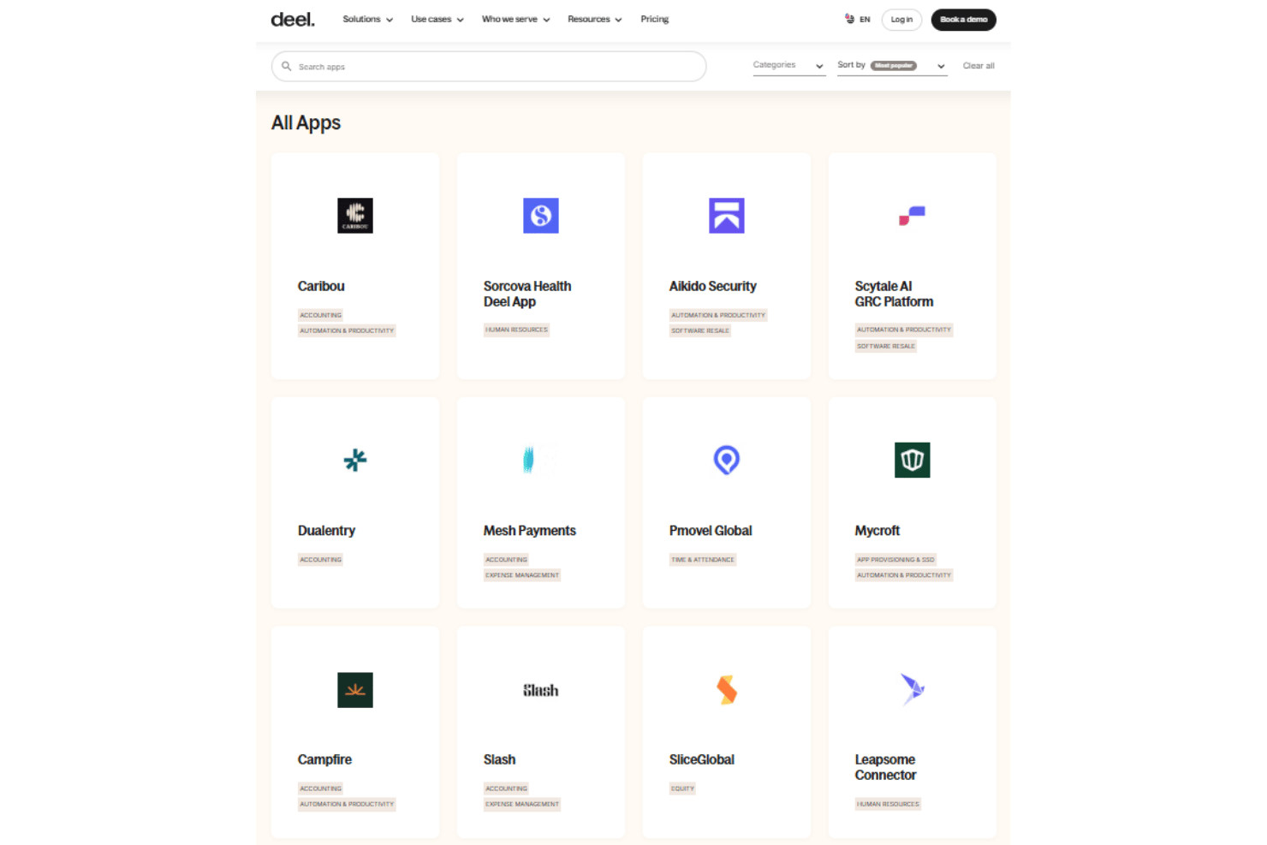The image size is (1267, 845).
Task: Click Clear all filters
Action: [979, 66]
